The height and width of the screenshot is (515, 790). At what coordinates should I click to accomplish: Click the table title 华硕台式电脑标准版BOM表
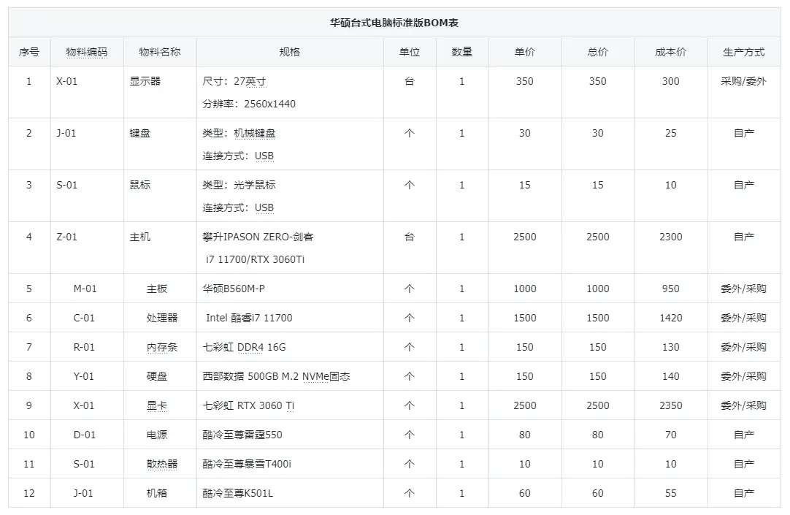pyautogui.click(x=394, y=23)
